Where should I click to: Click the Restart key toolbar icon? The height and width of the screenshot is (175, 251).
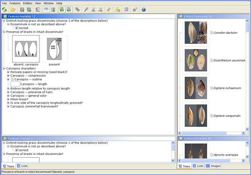coord(5,10)
